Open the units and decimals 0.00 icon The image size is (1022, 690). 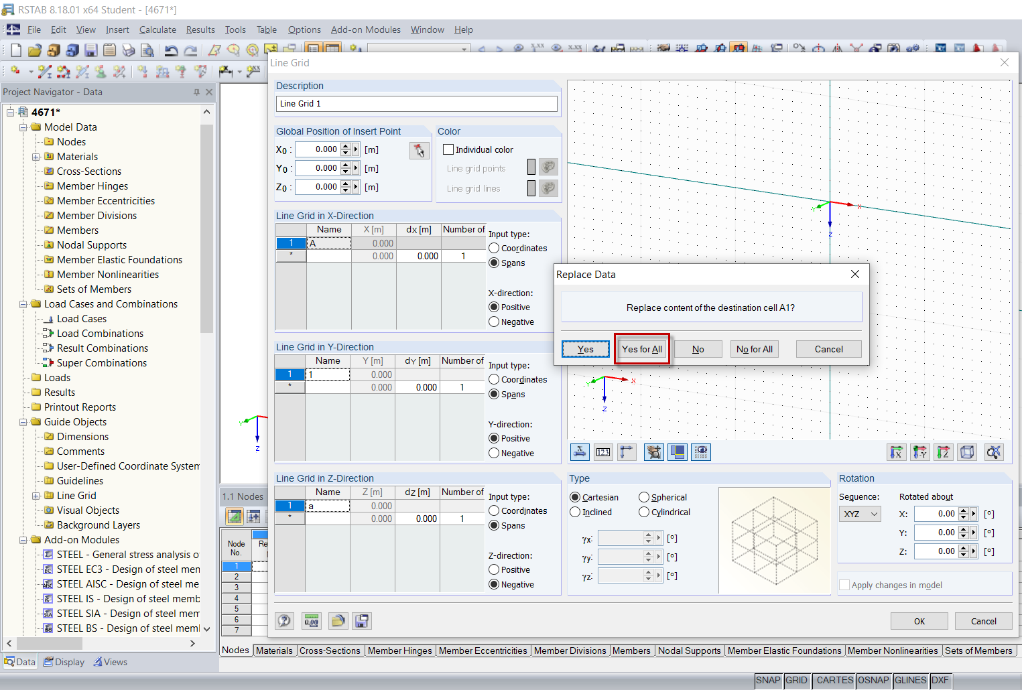point(312,621)
